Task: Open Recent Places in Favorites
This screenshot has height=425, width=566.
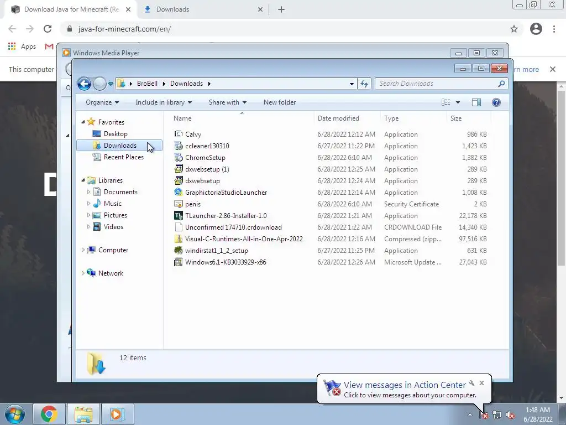Action: click(123, 157)
